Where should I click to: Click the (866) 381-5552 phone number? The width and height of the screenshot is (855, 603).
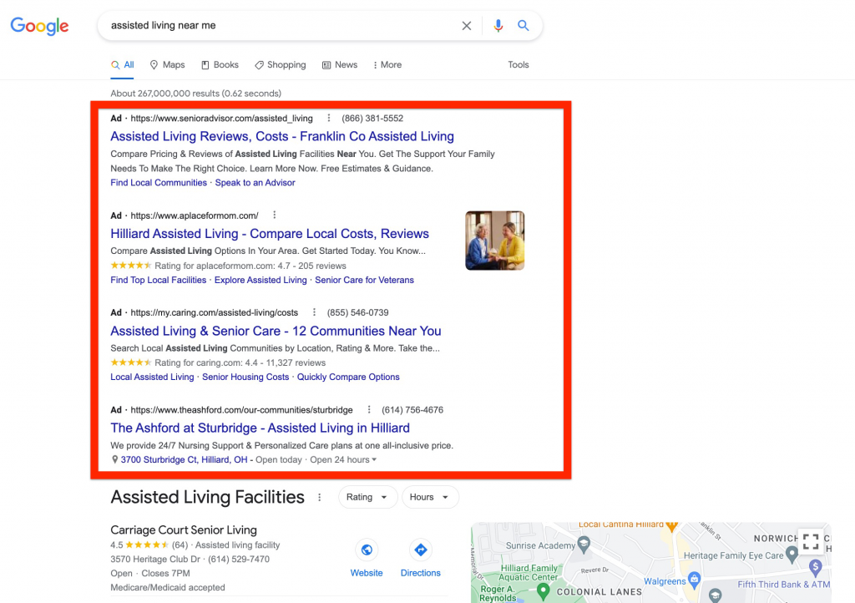coord(372,119)
